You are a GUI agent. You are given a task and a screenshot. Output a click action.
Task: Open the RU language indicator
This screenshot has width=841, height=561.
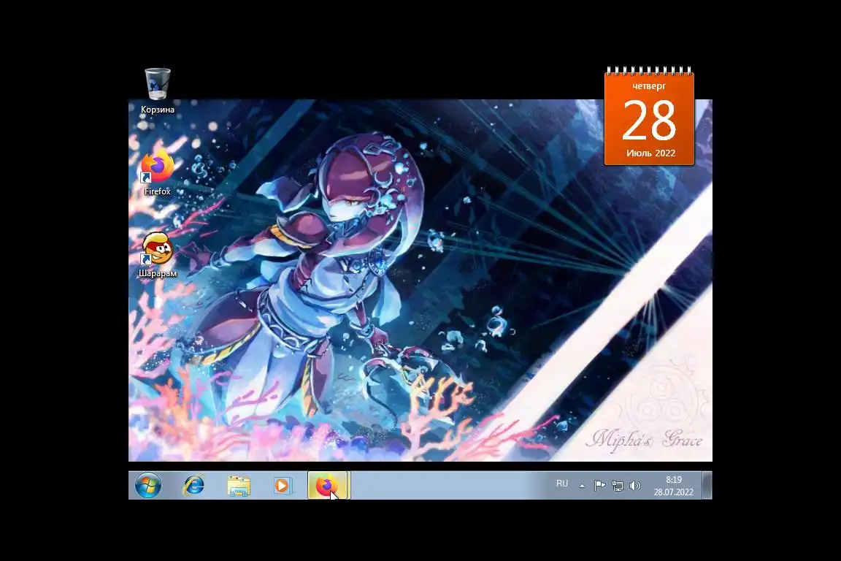pyautogui.click(x=561, y=484)
